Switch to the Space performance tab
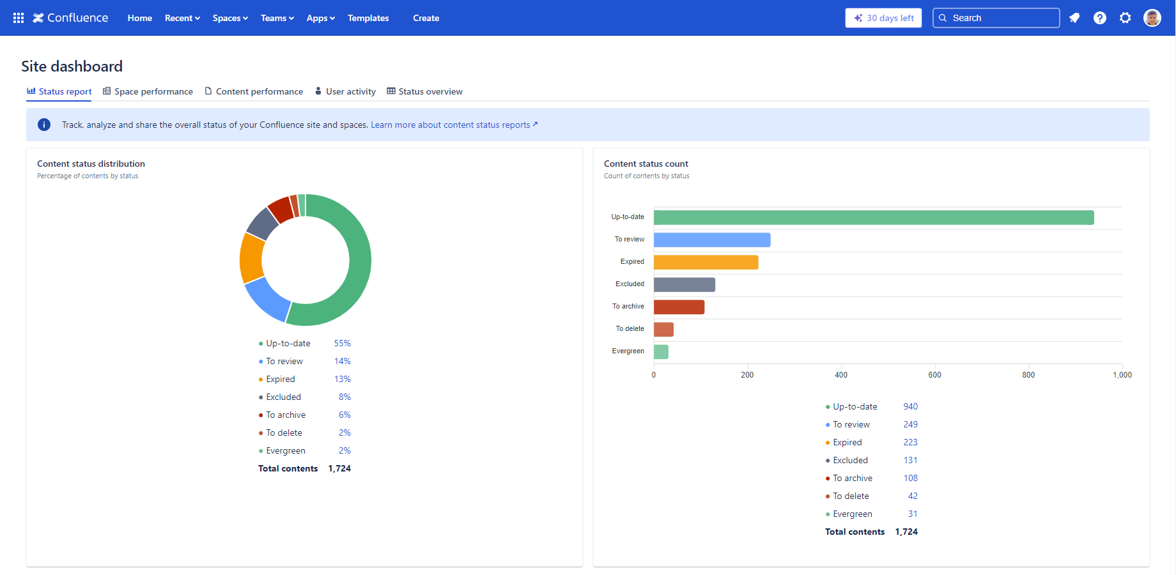 tap(153, 91)
